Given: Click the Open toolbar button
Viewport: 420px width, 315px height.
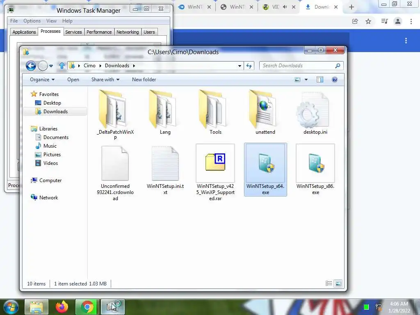Looking at the screenshot, I should click(73, 80).
